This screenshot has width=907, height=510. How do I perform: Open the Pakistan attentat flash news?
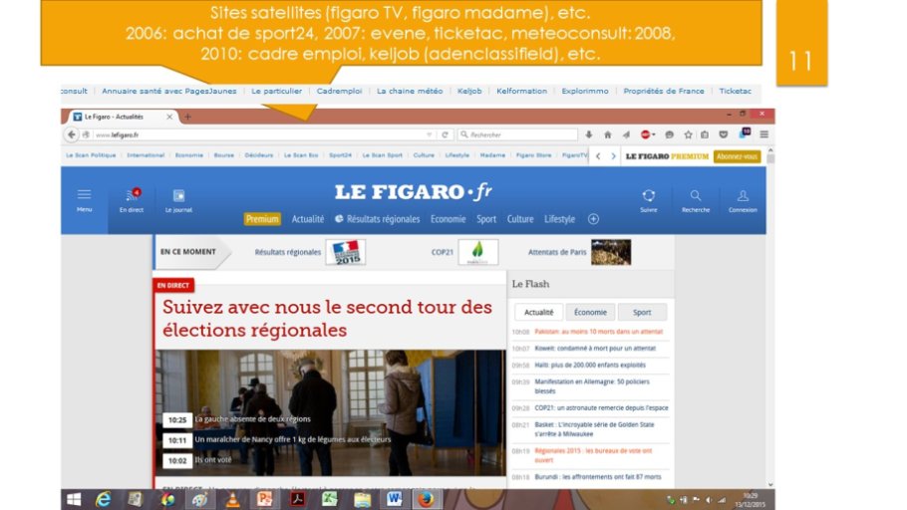(599, 332)
